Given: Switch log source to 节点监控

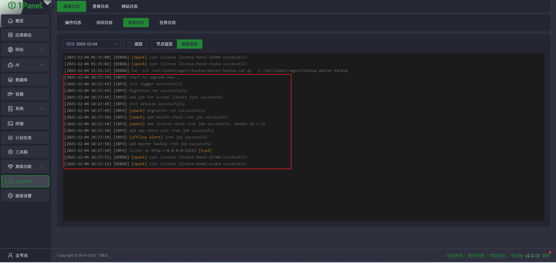Looking at the screenshot, I should [x=164, y=44].
